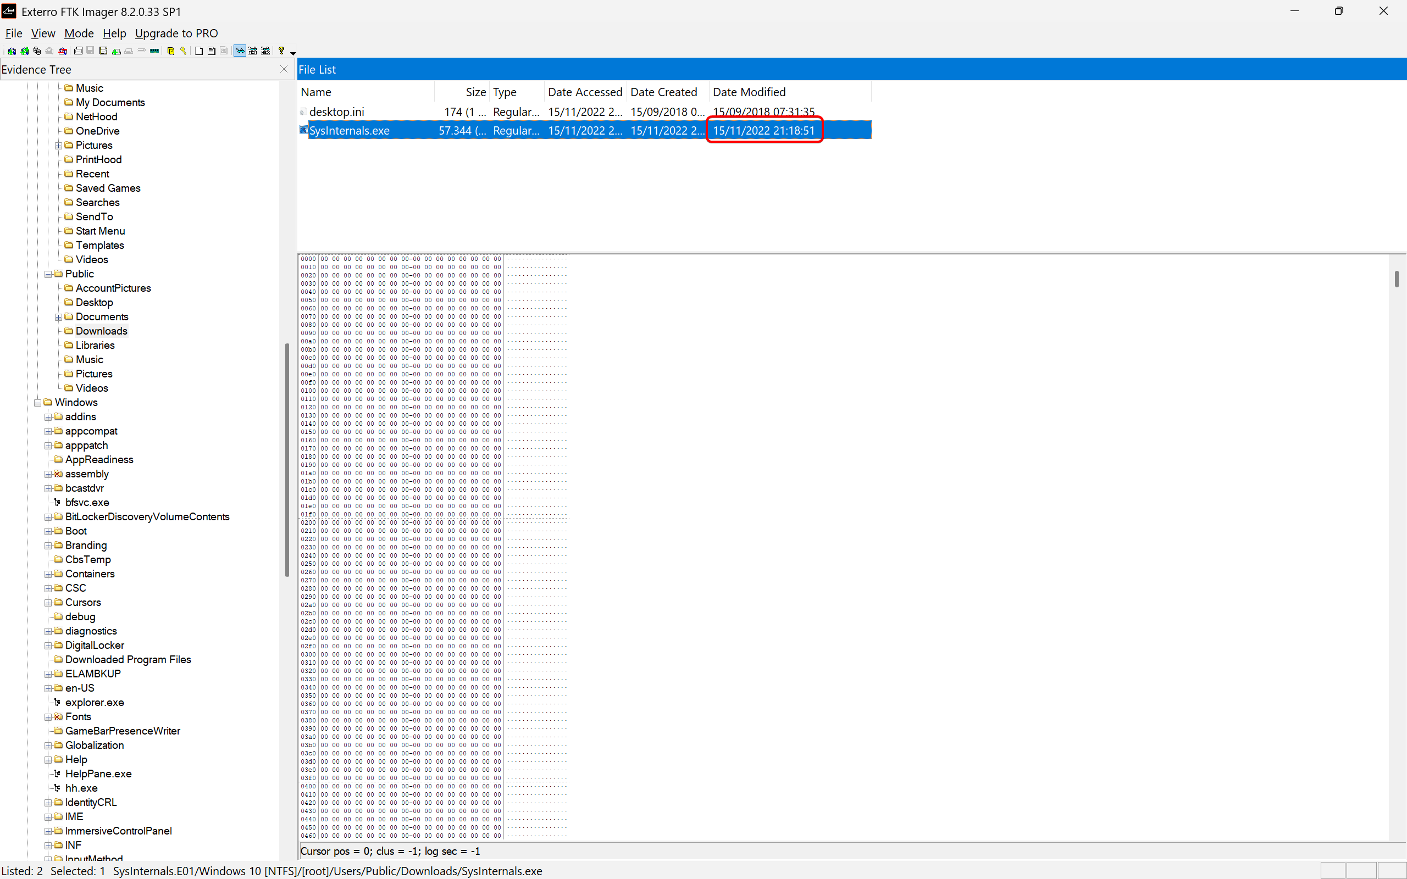
Task: Click the Create Disk Image icon
Action: pyautogui.click(x=79, y=51)
